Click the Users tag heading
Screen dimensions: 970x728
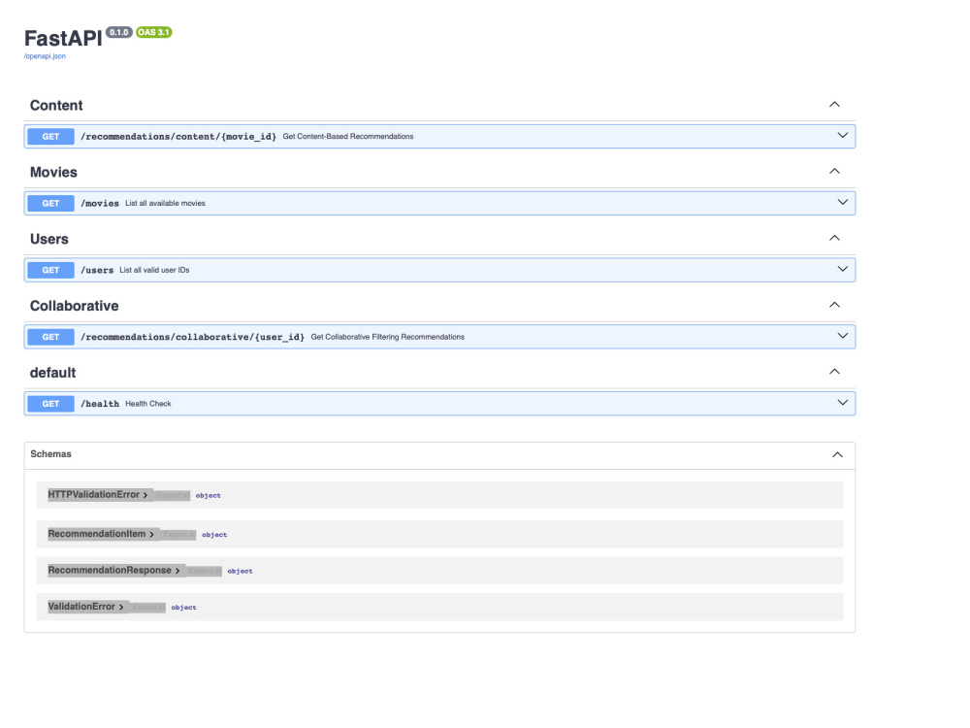coord(49,239)
